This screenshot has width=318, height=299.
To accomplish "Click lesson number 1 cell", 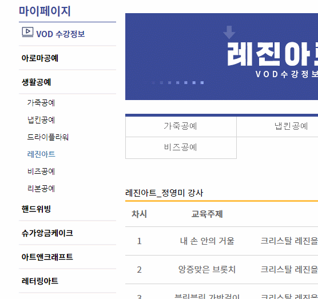I will coord(139,241).
